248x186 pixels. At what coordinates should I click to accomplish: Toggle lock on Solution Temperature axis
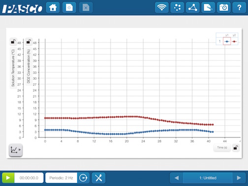[13, 42]
